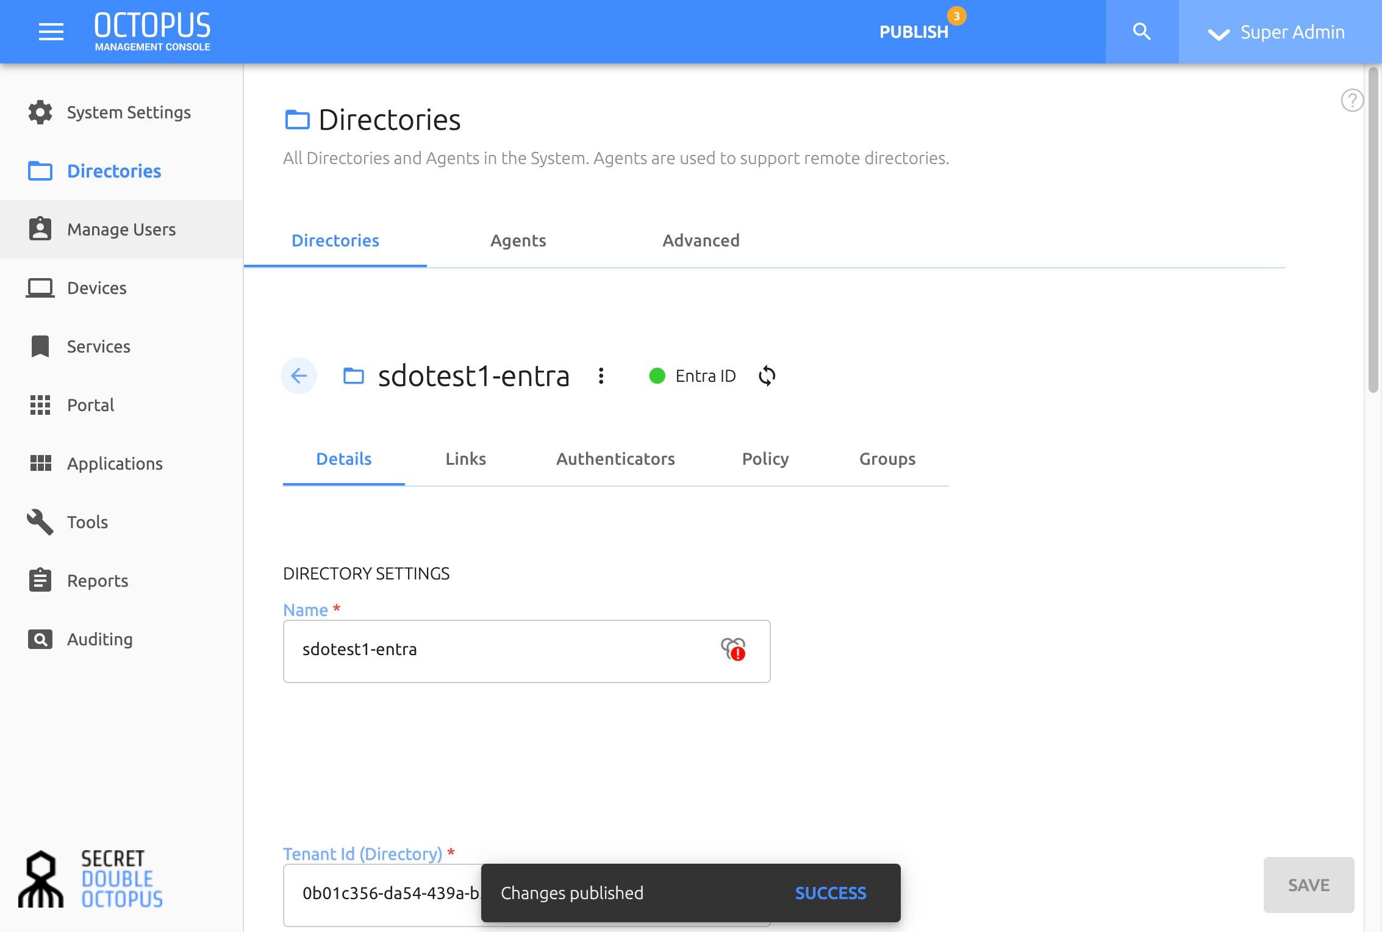Open Services in the sidebar
Image resolution: width=1382 pixels, height=932 pixels.
(x=122, y=346)
